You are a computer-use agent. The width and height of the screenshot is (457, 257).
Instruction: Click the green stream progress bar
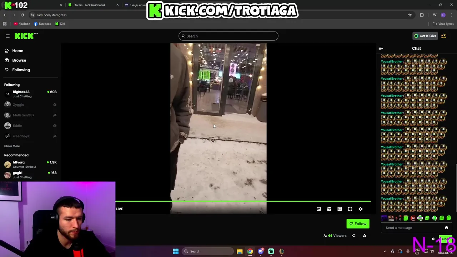click(243, 202)
